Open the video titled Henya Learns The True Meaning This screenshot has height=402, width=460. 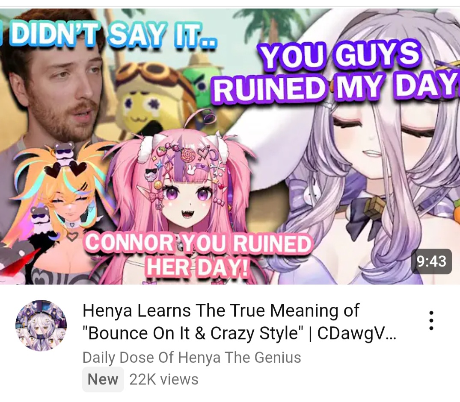239,322
